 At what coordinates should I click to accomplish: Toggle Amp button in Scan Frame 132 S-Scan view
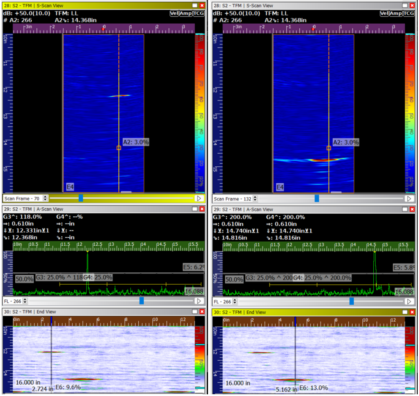coord(395,14)
